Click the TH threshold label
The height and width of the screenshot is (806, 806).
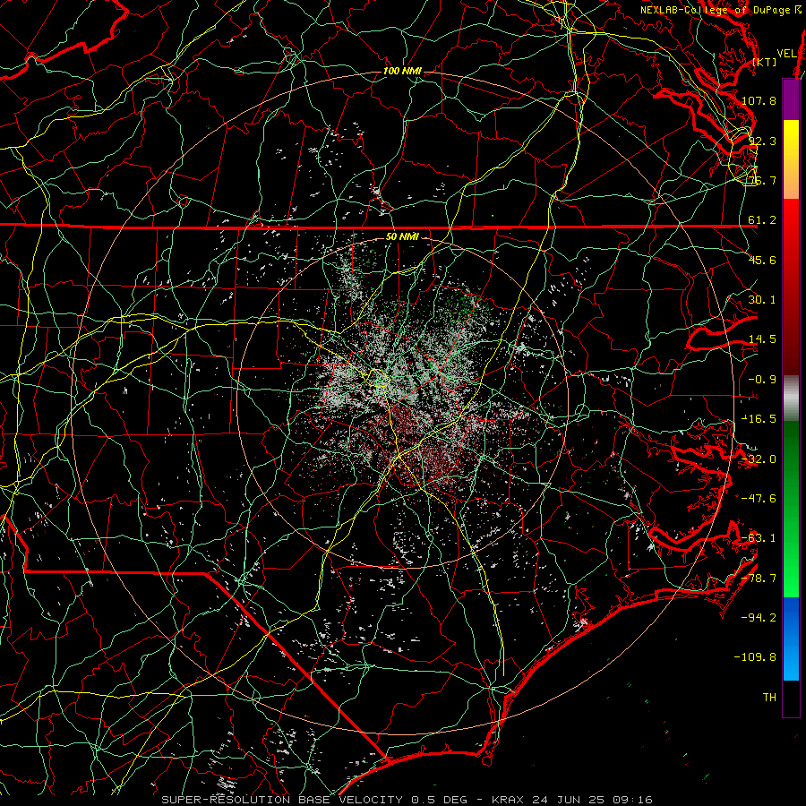[769, 698]
